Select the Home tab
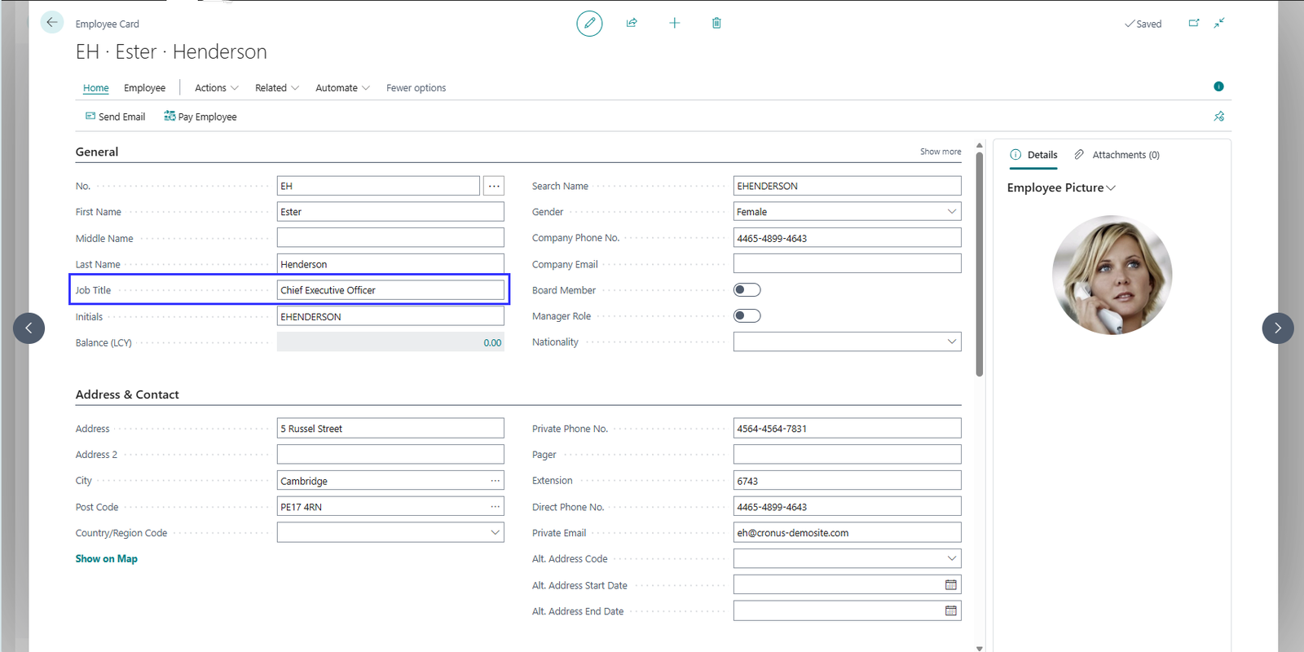1304x652 pixels. [95, 88]
